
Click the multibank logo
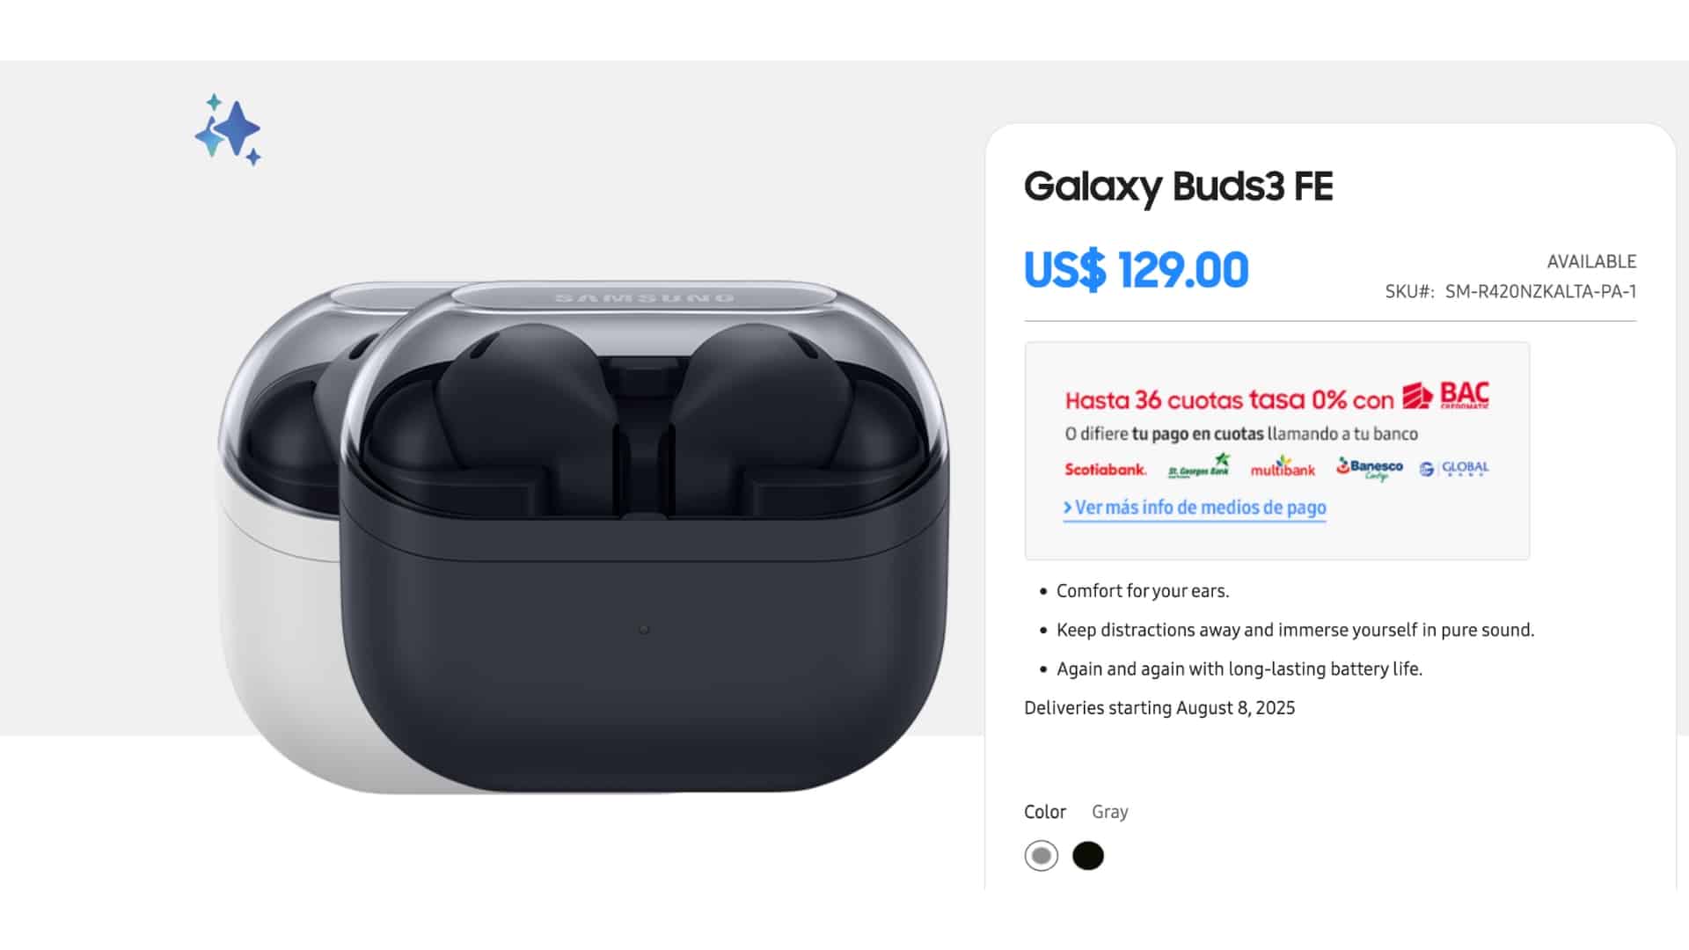click(x=1283, y=467)
